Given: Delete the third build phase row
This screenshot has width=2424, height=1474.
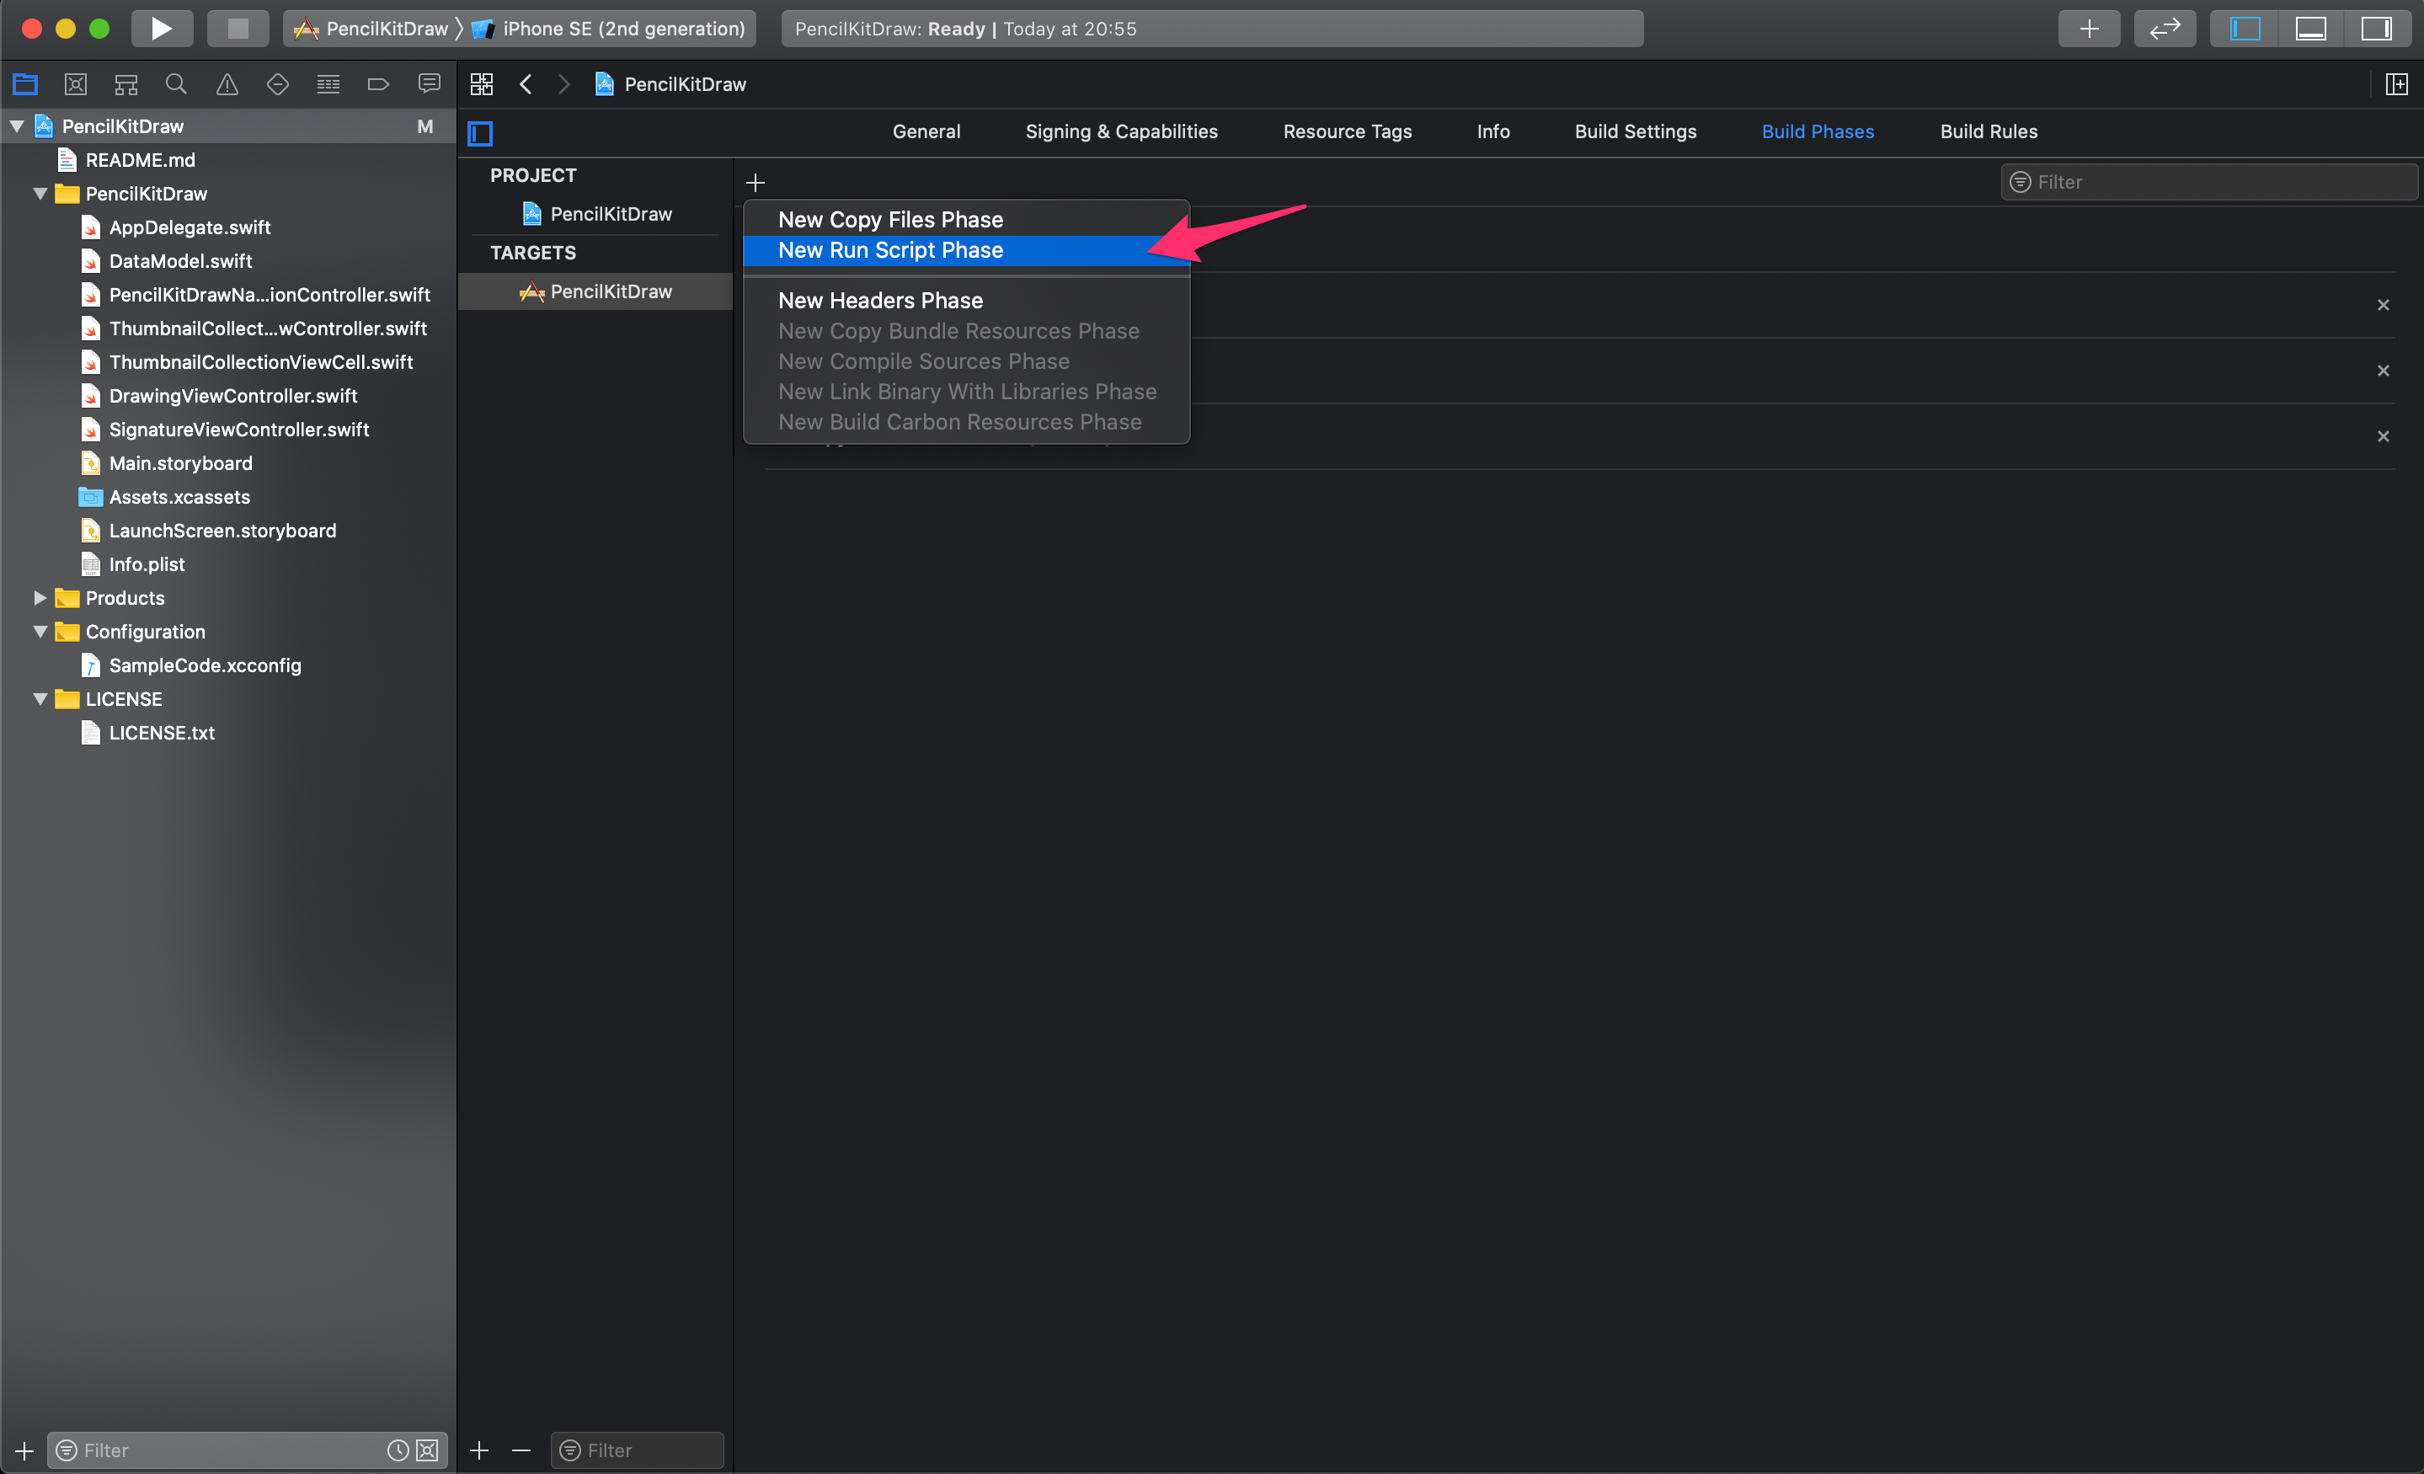Looking at the screenshot, I should click(x=2383, y=436).
